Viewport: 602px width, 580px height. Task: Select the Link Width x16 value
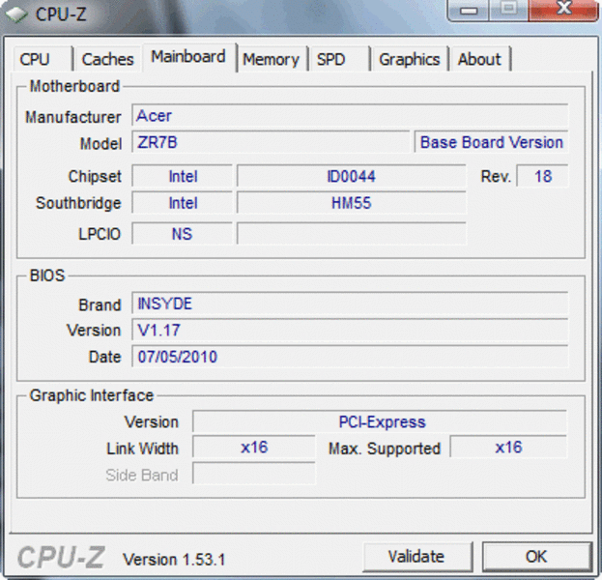pos(254,448)
